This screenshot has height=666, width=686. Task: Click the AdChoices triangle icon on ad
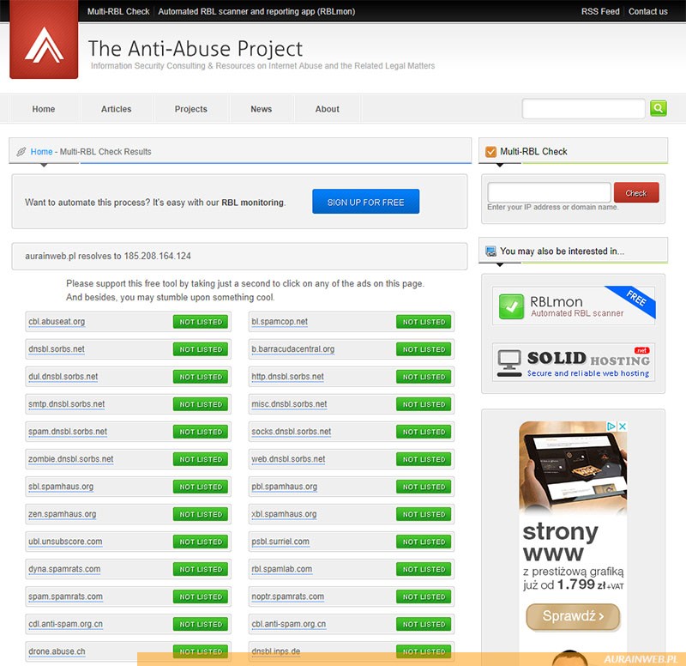click(611, 426)
